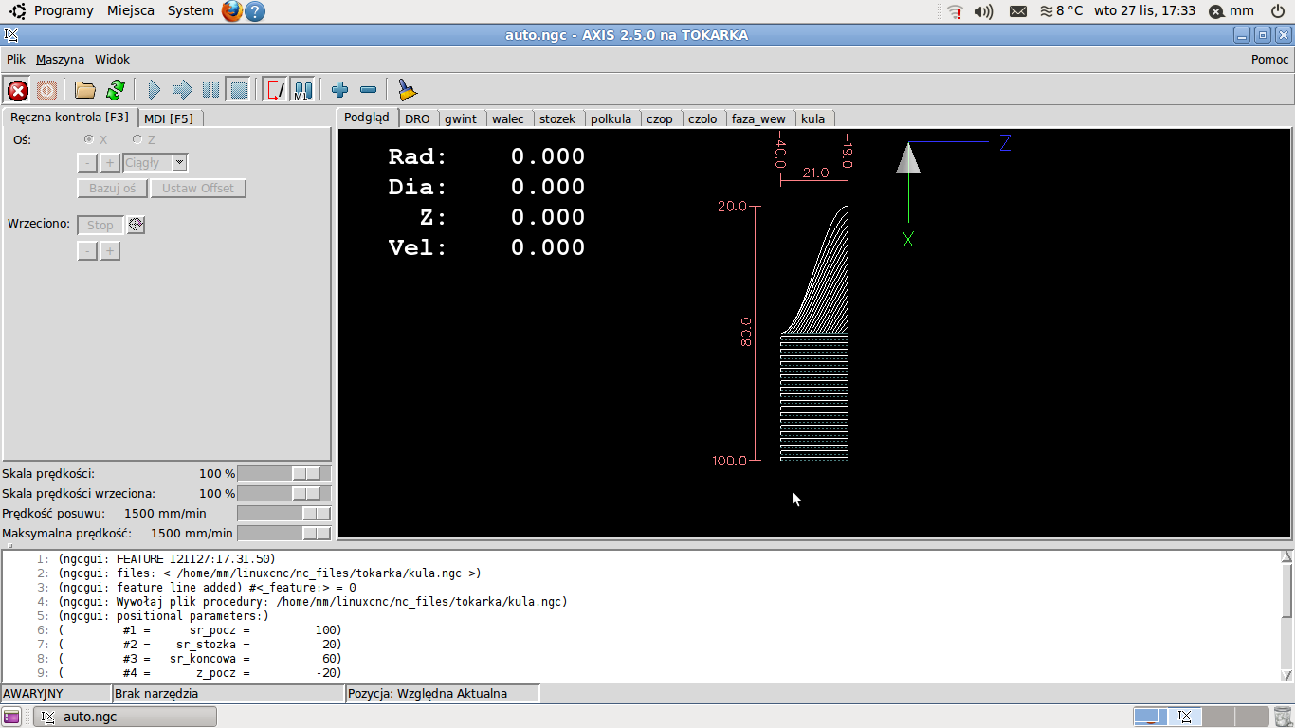Click spindle speed plus button
The width and height of the screenshot is (1295, 728).
(110, 251)
